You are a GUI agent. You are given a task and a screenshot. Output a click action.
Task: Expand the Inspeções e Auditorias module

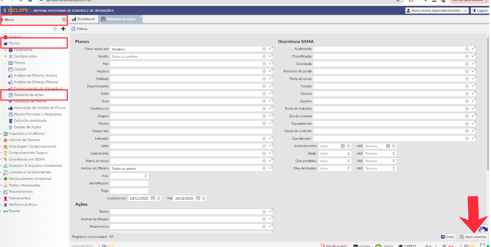[1, 134]
